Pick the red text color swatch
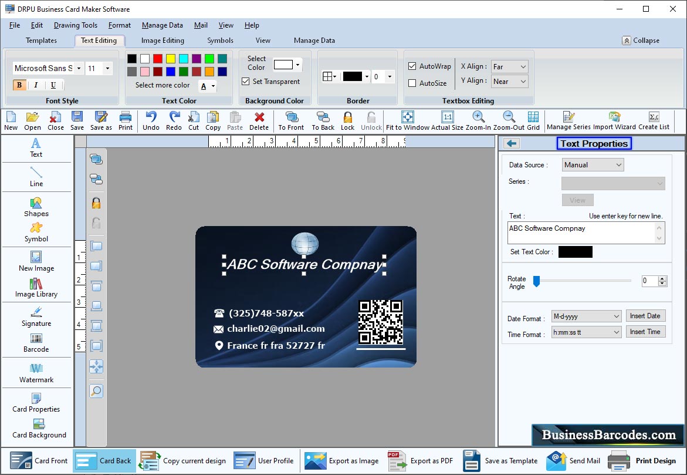 [158, 58]
